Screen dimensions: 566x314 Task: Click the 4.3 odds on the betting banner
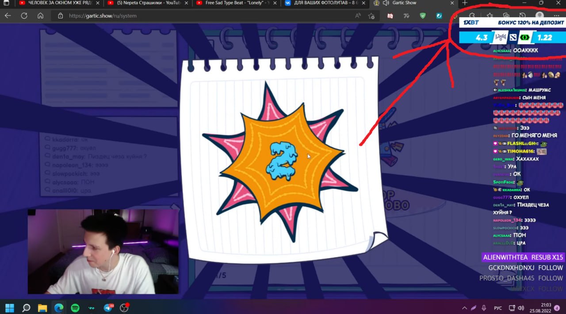[x=482, y=38]
